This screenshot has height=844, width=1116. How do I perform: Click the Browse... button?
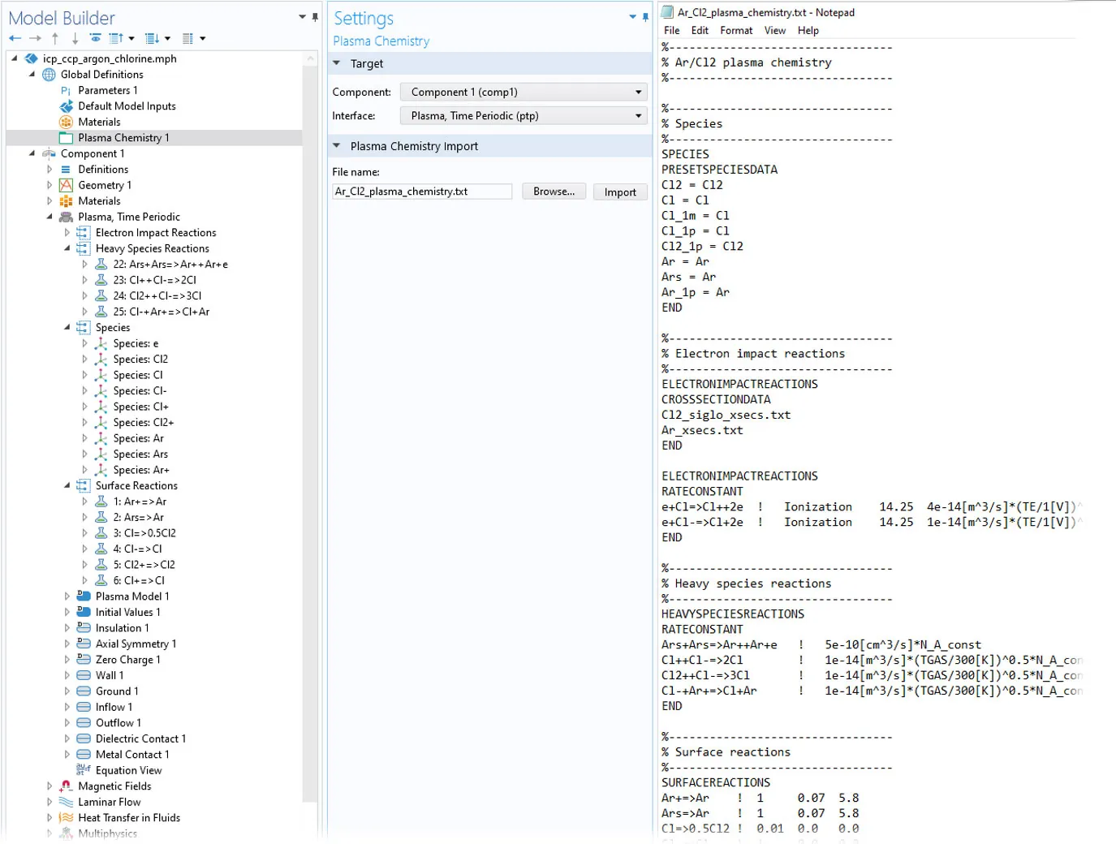click(554, 192)
